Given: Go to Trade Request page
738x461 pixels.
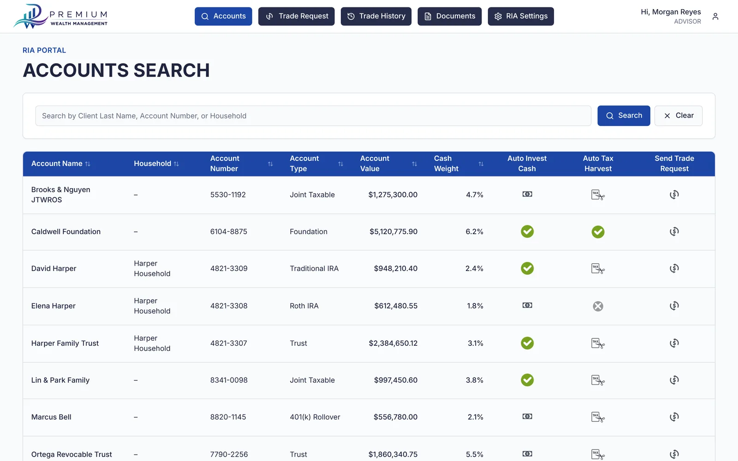Looking at the screenshot, I should pos(296,16).
